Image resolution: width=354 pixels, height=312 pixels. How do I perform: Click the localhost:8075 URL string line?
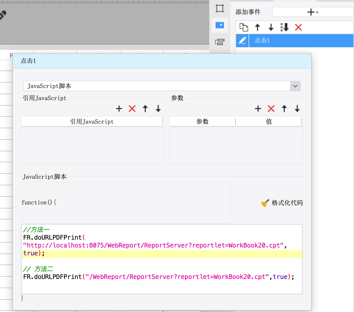coord(155,246)
